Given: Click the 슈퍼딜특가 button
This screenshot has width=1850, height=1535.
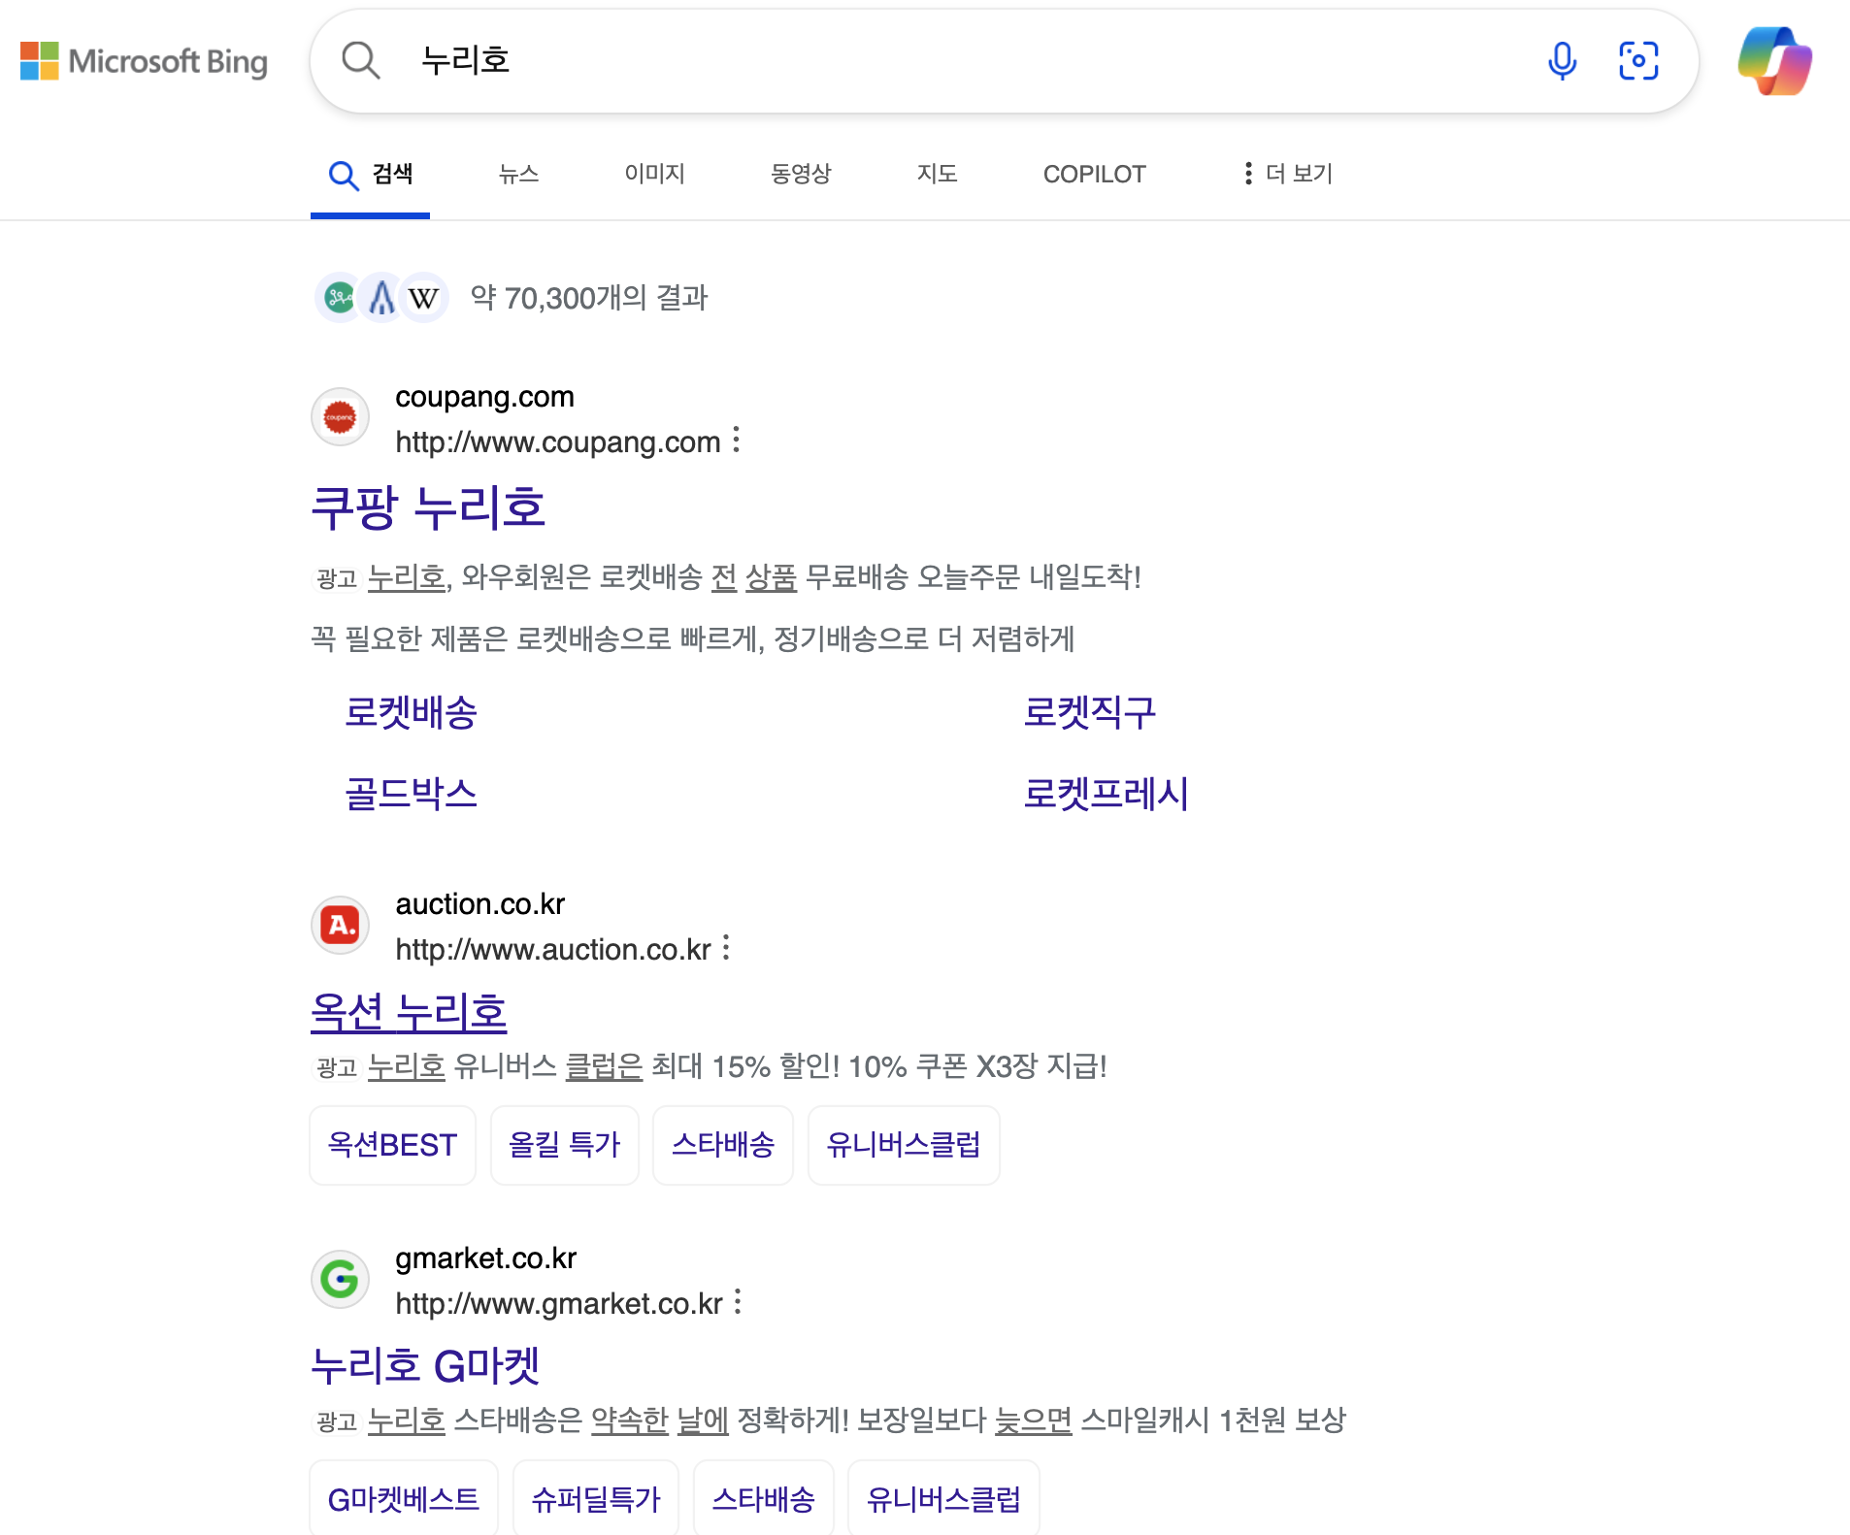Looking at the screenshot, I should point(596,1499).
